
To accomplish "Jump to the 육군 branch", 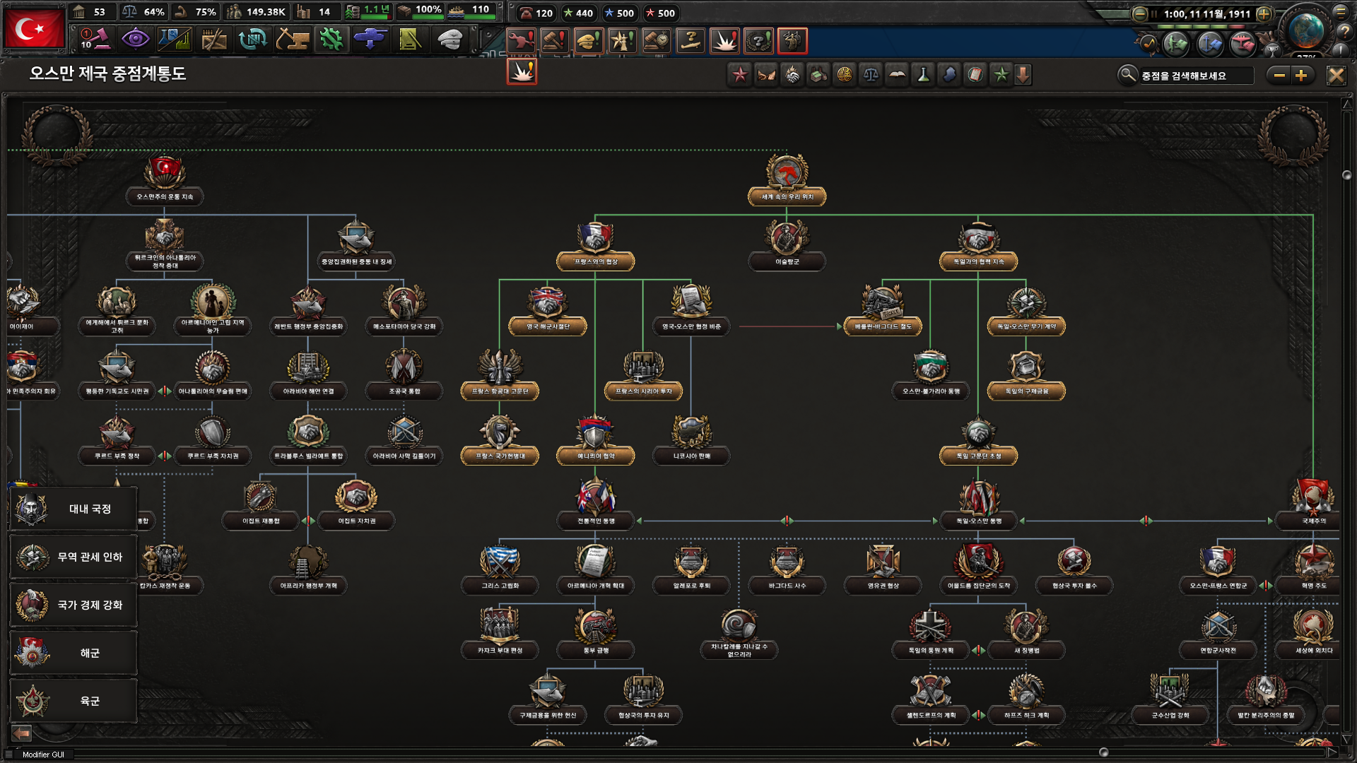I will click(x=74, y=701).
